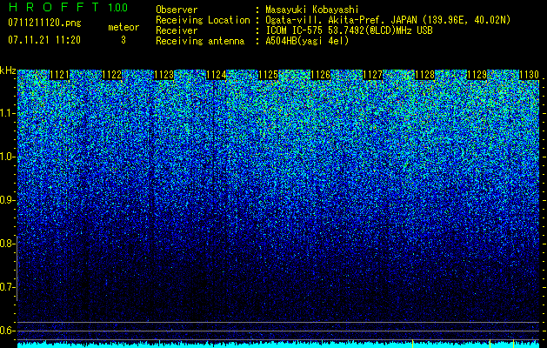Click the 0.9 frequency axis label

[7, 200]
